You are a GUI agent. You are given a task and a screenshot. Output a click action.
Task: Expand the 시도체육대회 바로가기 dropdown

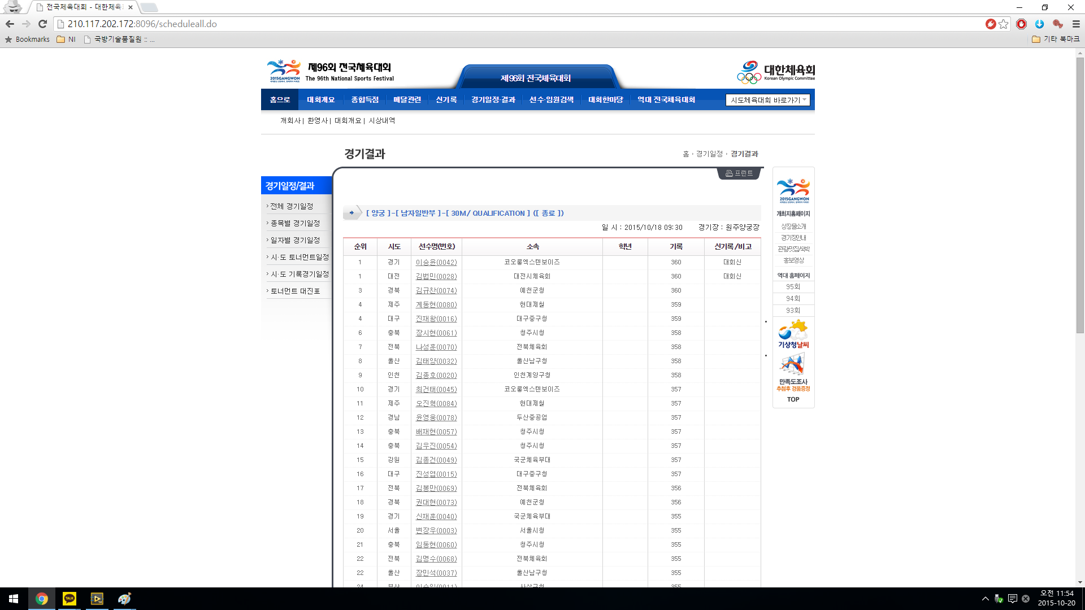[767, 100]
